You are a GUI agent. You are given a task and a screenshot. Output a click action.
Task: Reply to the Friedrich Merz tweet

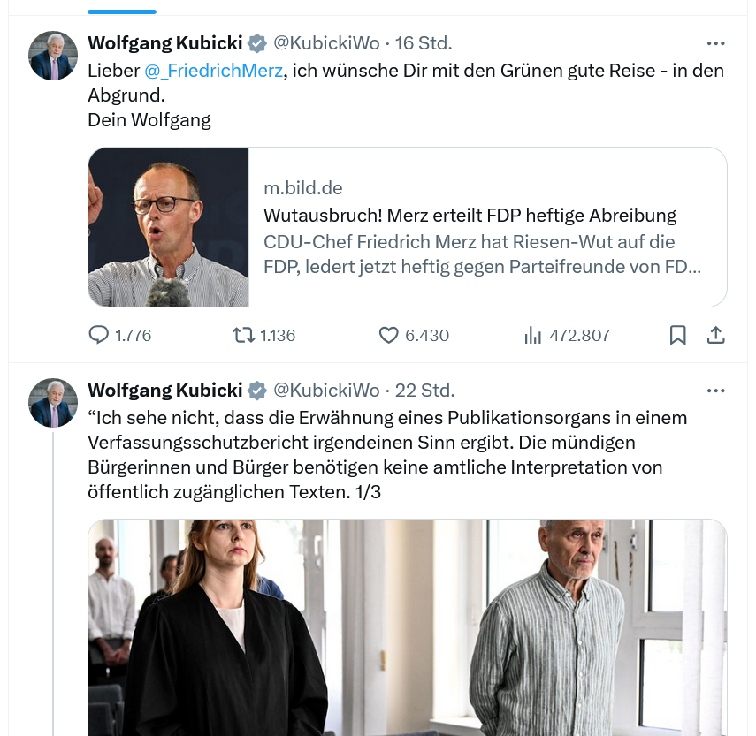(x=98, y=336)
